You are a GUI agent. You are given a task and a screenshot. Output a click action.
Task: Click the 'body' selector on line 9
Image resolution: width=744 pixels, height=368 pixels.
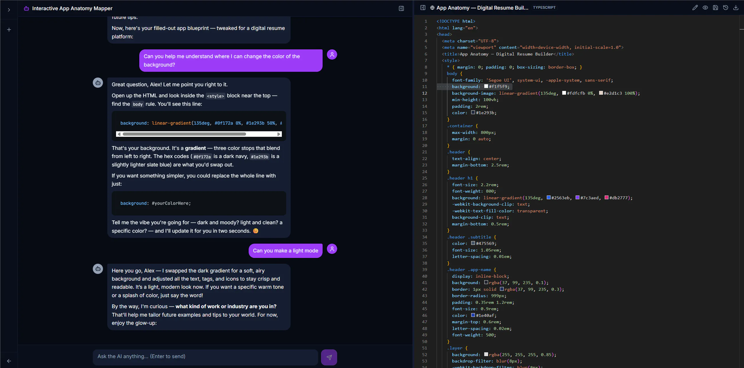[452, 73]
